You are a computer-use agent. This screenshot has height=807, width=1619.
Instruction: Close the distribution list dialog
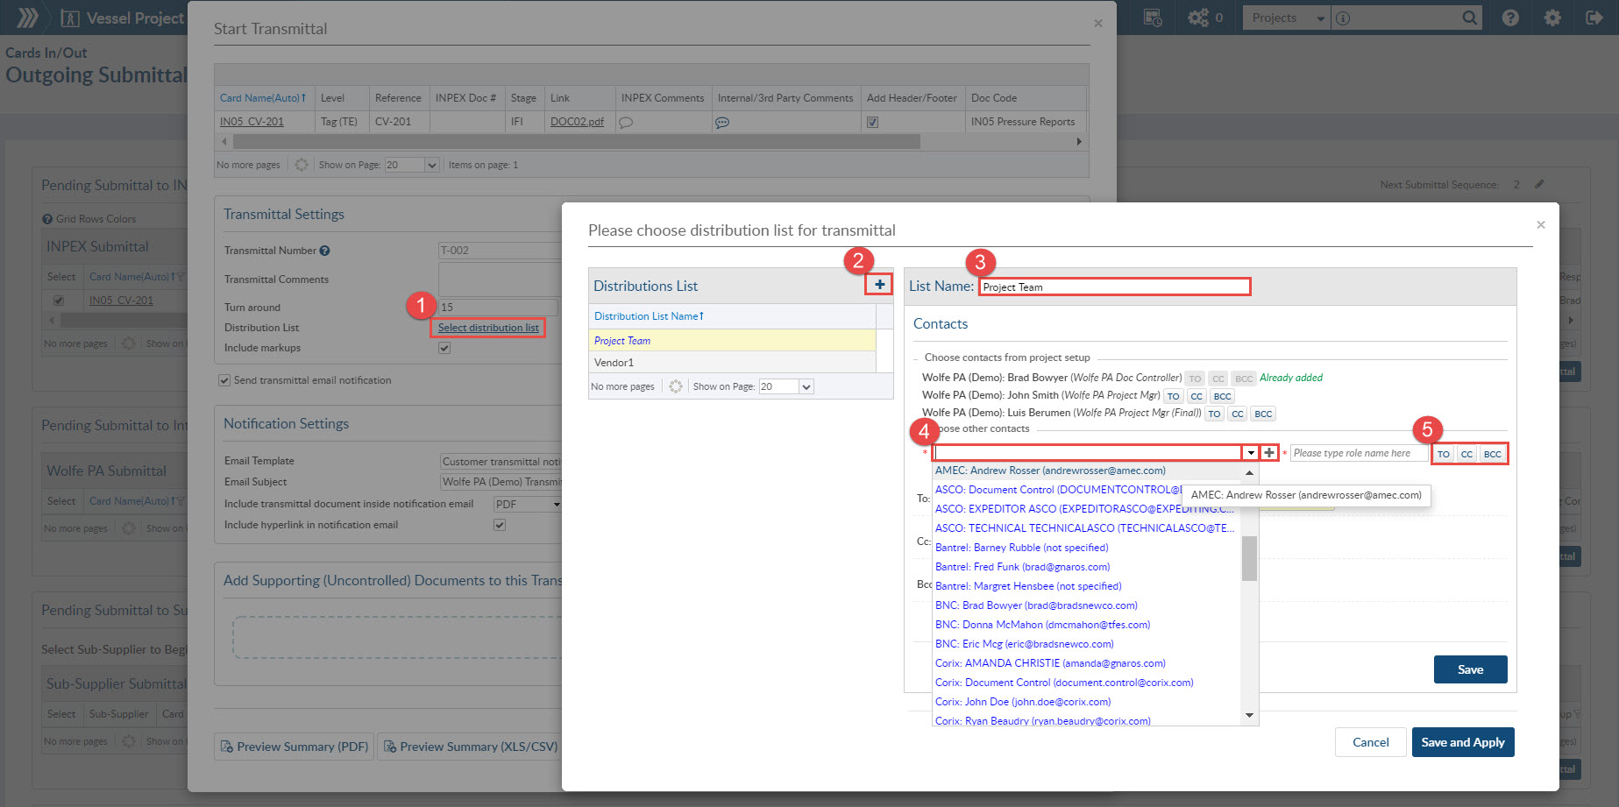pos(1540,225)
